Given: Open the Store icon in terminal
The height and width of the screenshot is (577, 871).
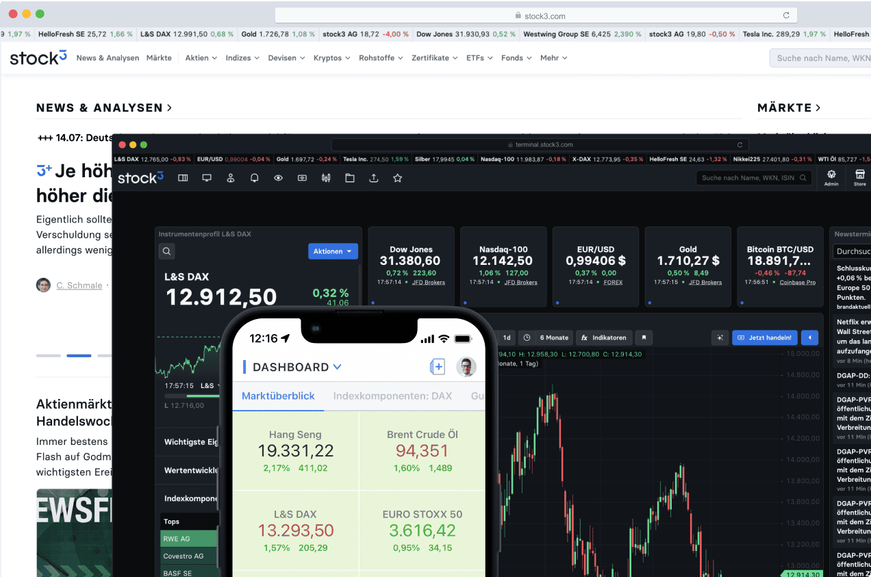Looking at the screenshot, I should click(x=860, y=178).
